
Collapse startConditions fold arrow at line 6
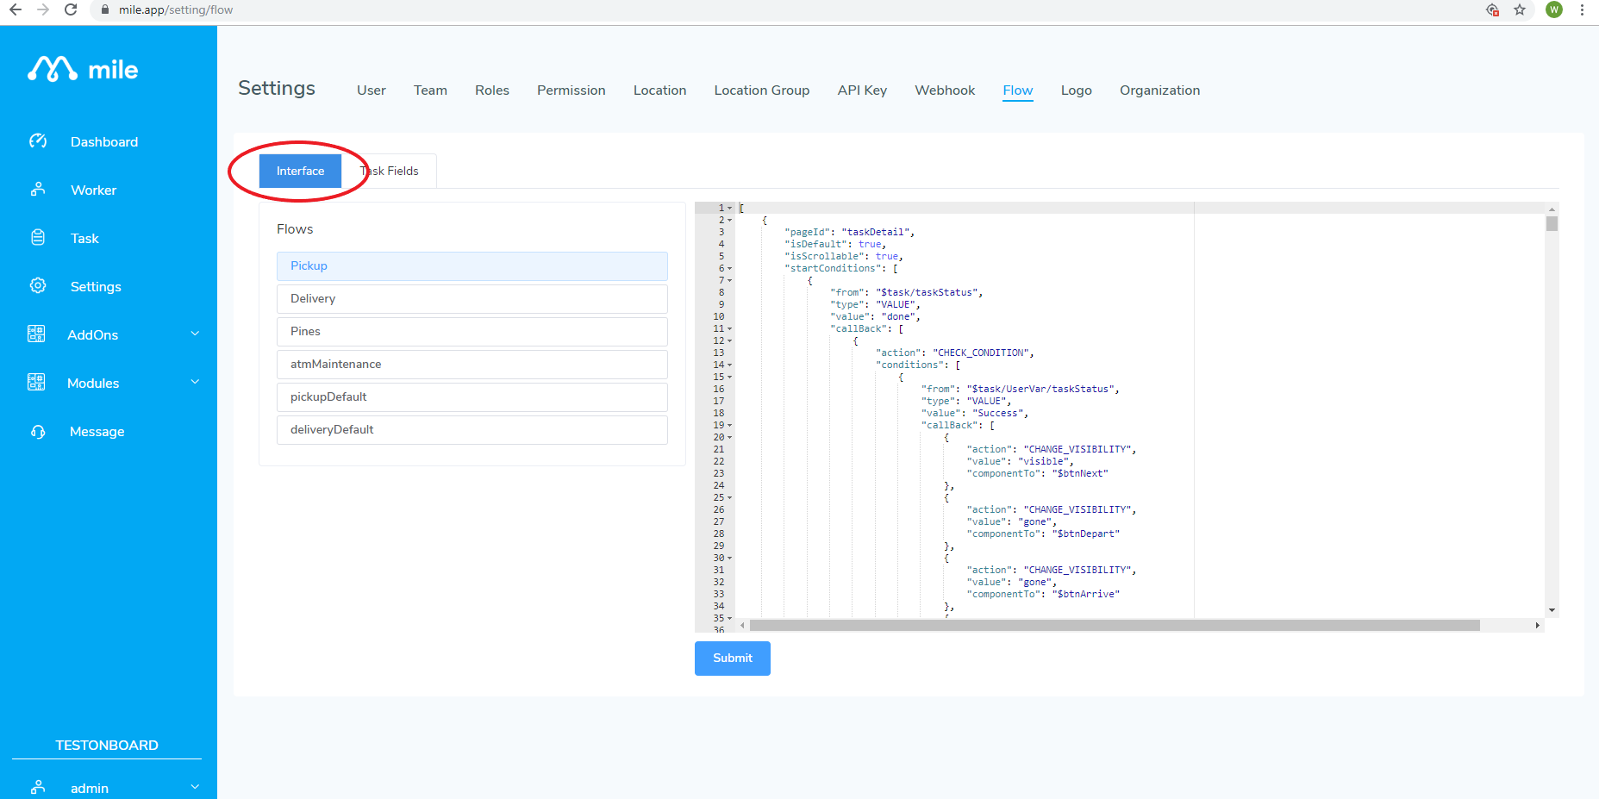(x=730, y=268)
